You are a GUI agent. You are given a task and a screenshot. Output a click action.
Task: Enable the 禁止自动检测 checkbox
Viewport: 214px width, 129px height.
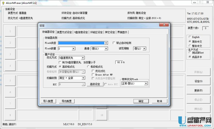tap(114, 43)
